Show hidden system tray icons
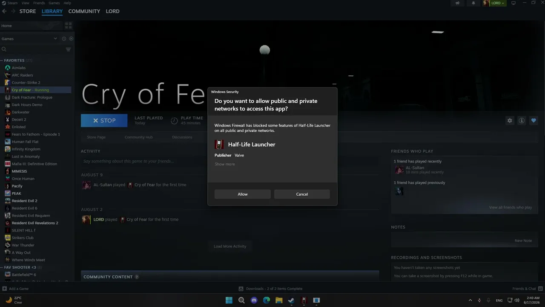Viewport: 545px width, 307px height. 470,300
